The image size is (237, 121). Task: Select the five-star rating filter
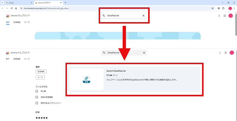(41, 118)
